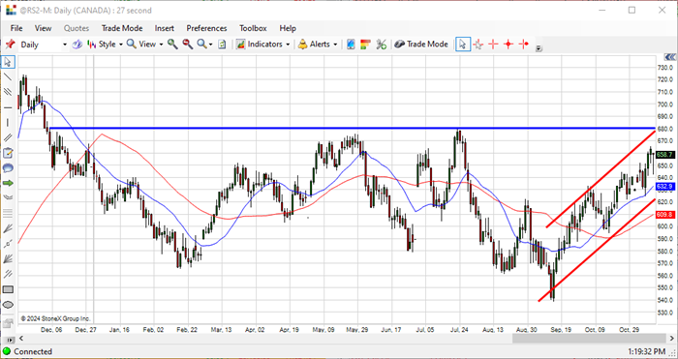The image size is (678, 359).
Task: Select the speech bubble comment tool
Action: [x=8, y=168]
